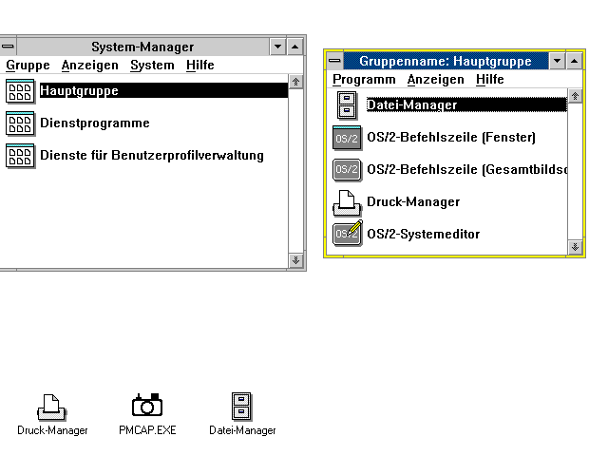Select the Datei-Manager entry text in Hauptgruppe
This screenshot has height=456, width=608.
point(412,105)
